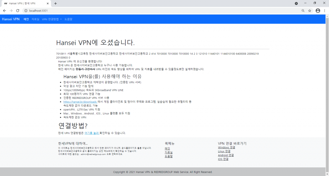The height and width of the screenshot is (176, 329).
Task: Go to Android 연결 shortcut
Action: (226, 155)
